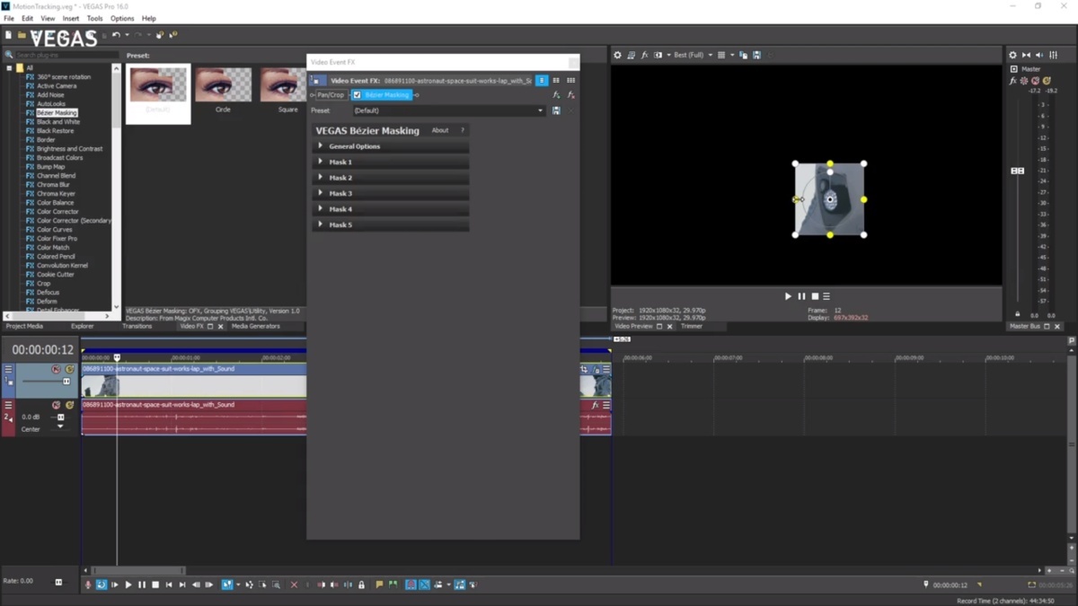Click the record microphone icon in transport bar
1078x606 pixels.
pyautogui.click(x=88, y=584)
